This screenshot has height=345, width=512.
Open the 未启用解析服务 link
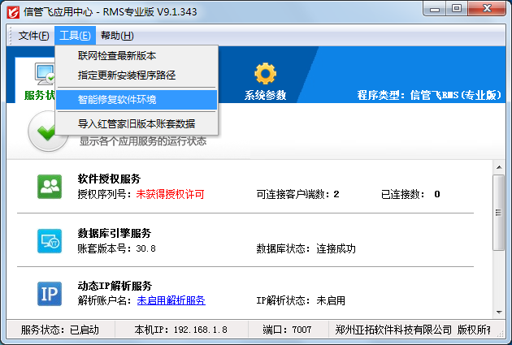pos(171,300)
